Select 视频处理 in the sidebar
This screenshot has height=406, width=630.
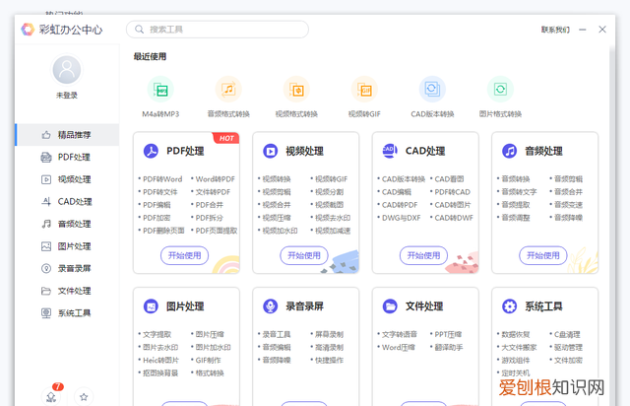click(67, 179)
